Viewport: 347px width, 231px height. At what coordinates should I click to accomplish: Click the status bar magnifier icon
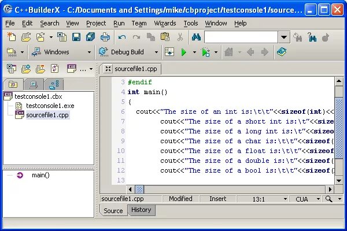(x=328, y=199)
